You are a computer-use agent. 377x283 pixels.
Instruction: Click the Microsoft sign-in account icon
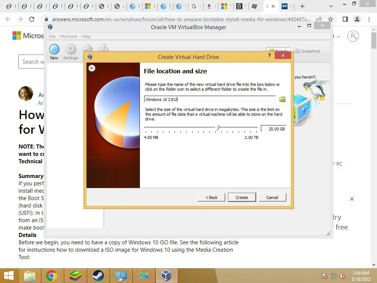pyautogui.click(x=353, y=36)
